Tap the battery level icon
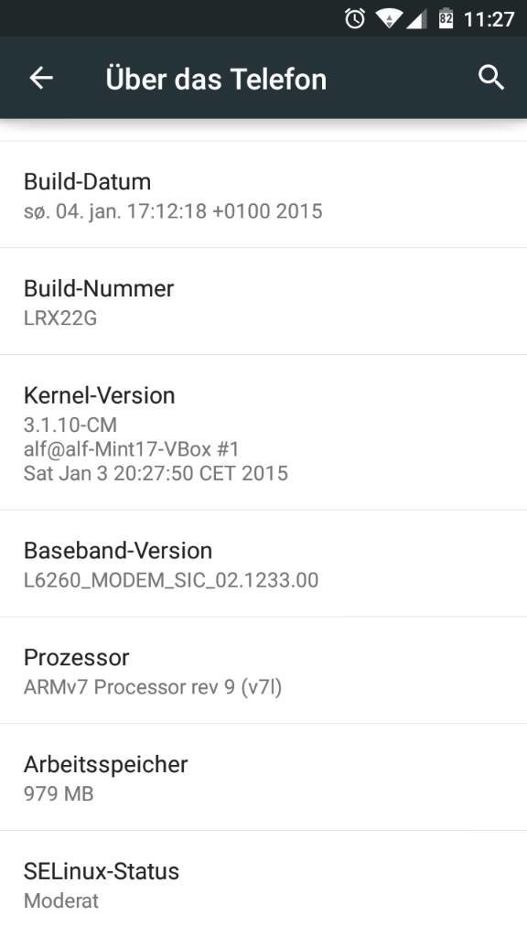The height and width of the screenshot is (937, 527). [x=446, y=18]
